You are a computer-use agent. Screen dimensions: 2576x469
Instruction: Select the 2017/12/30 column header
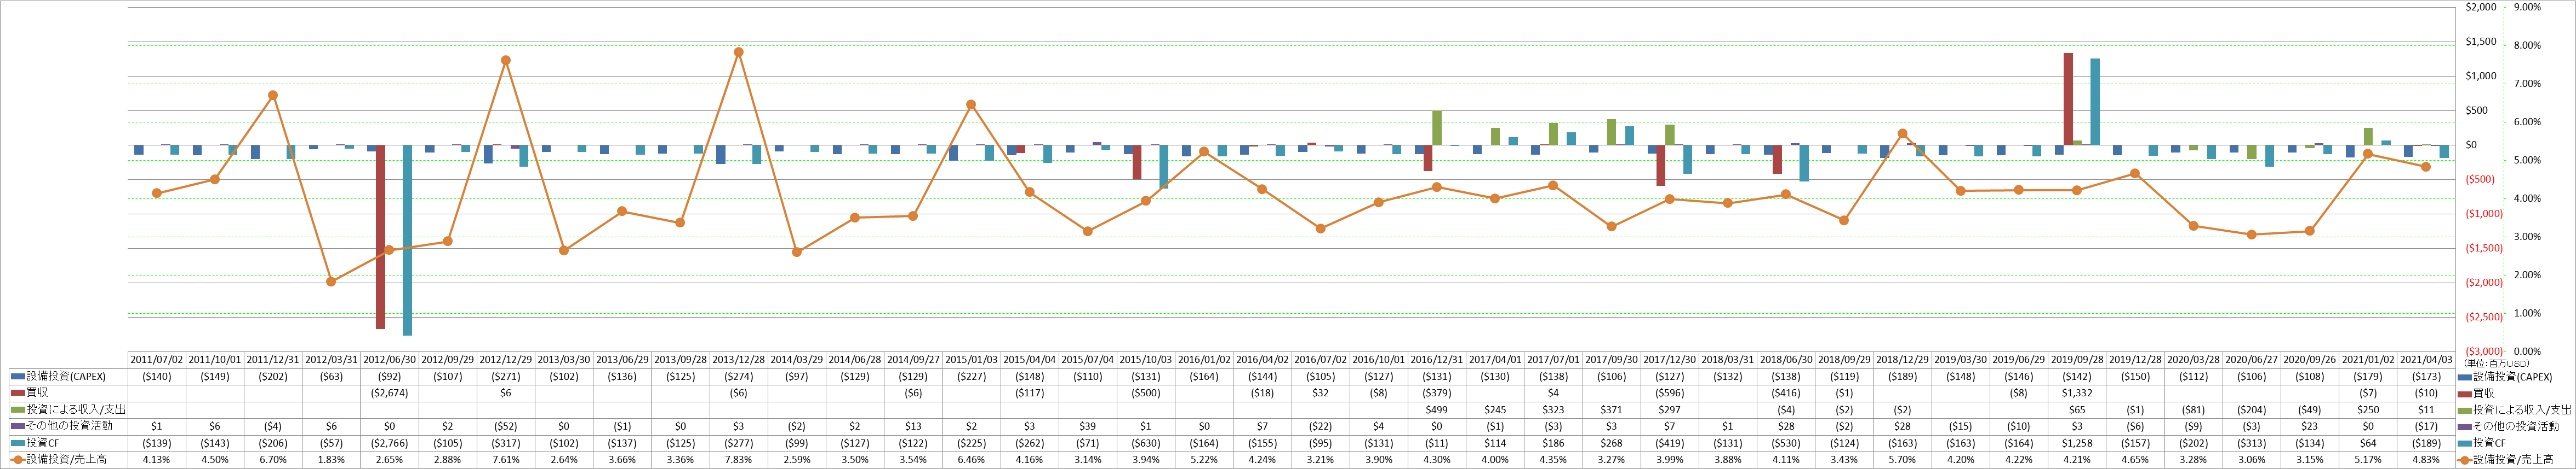1669,360
